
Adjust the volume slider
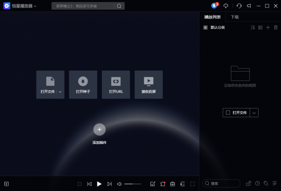[x=133, y=184]
